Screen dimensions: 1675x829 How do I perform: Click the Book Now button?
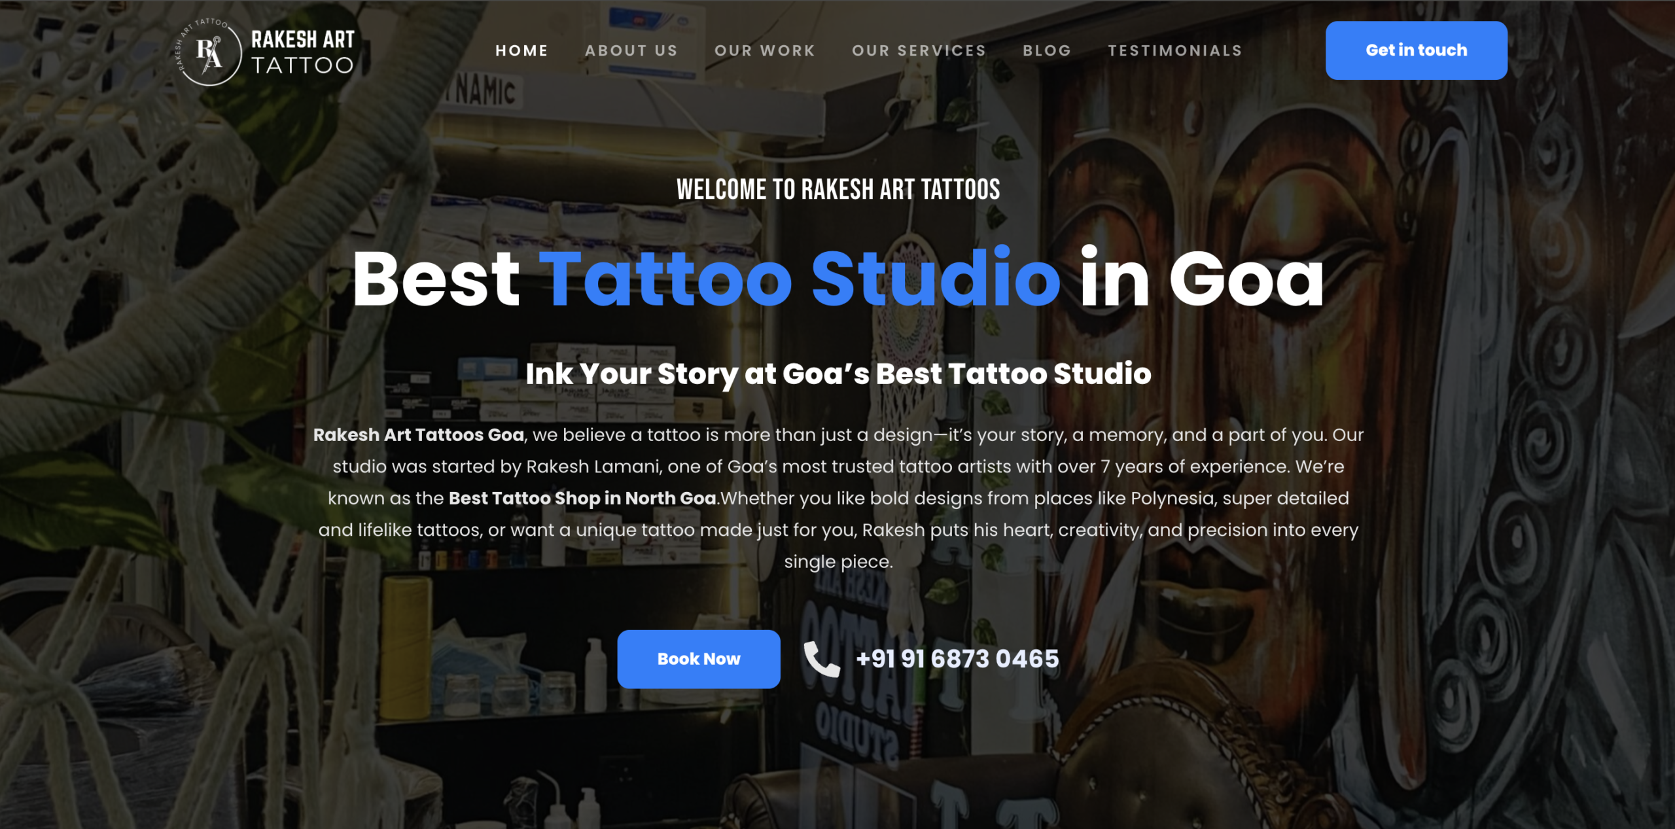(x=699, y=659)
